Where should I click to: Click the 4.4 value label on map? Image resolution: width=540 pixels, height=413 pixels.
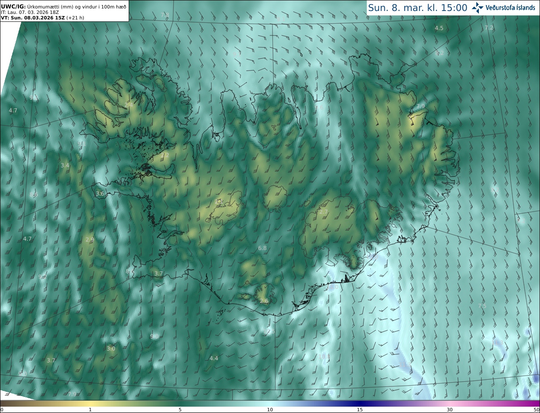(214, 358)
